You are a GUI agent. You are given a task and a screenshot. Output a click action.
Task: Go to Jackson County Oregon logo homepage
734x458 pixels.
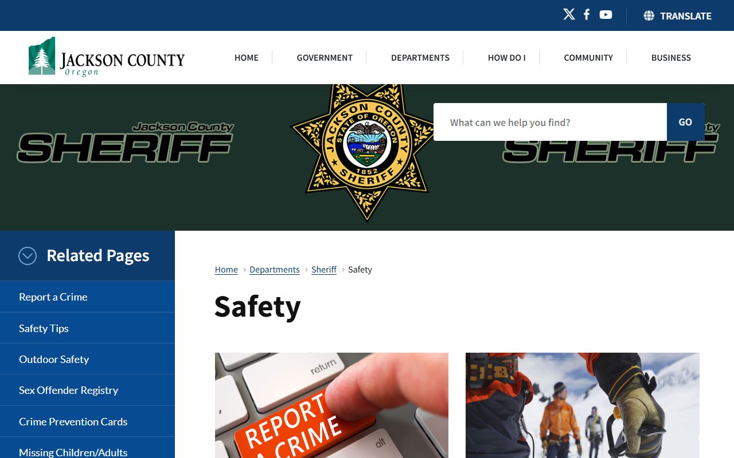107,57
